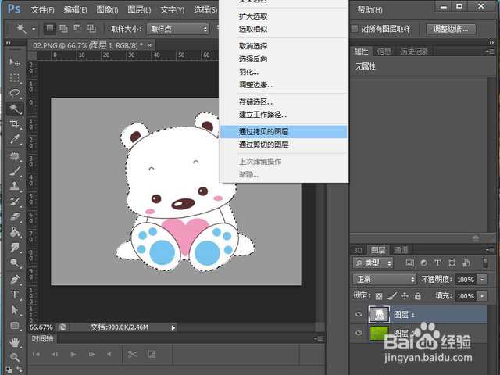Open the layers panel flyout menu

pos(490,250)
